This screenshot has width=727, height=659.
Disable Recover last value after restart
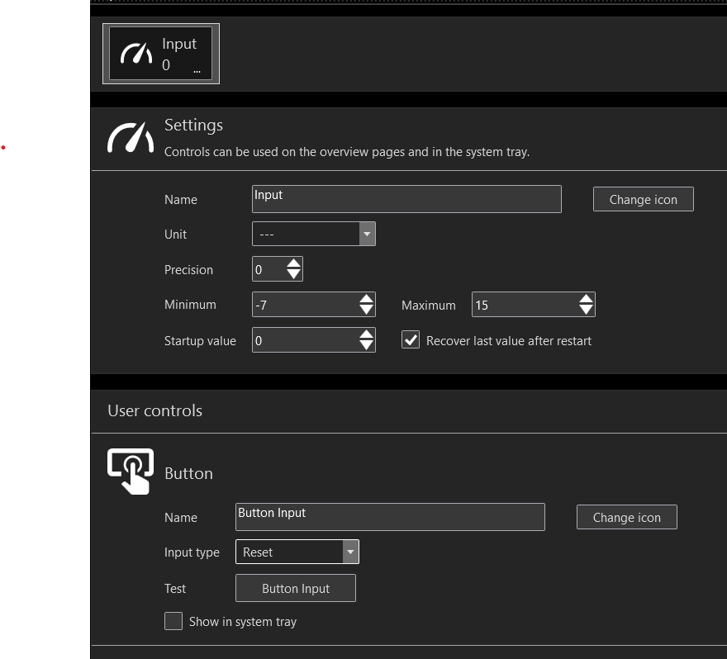pyautogui.click(x=411, y=340)
